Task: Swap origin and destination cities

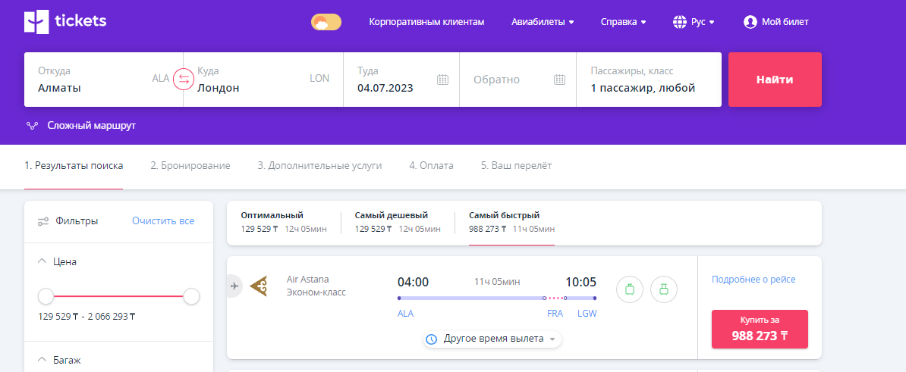Action: pyautogui.click(x=184, y=79)
